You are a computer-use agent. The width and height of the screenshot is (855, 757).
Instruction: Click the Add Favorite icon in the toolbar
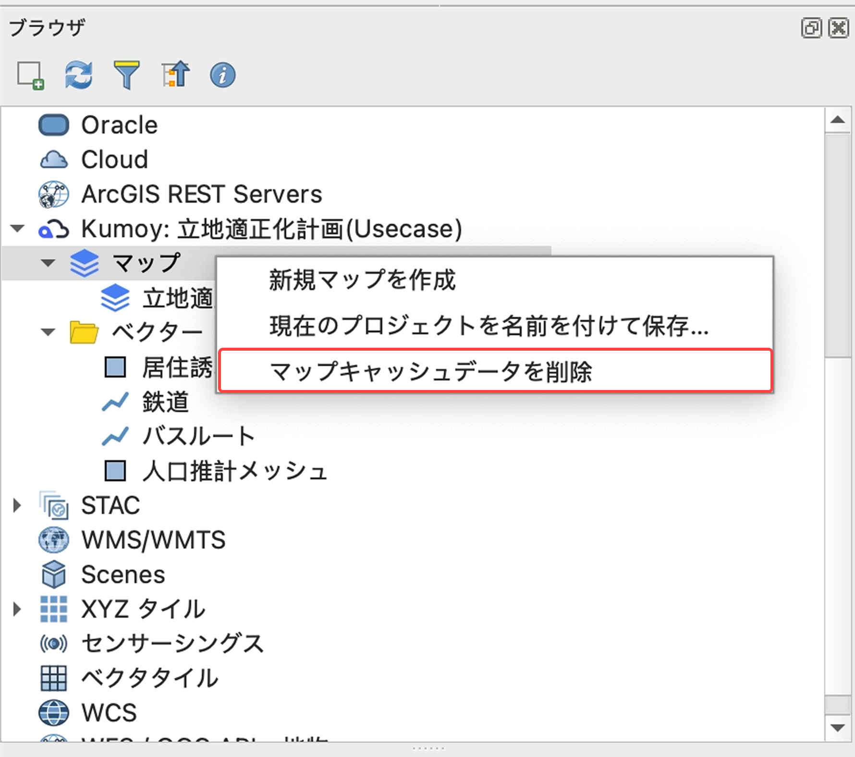click(30, 74)
